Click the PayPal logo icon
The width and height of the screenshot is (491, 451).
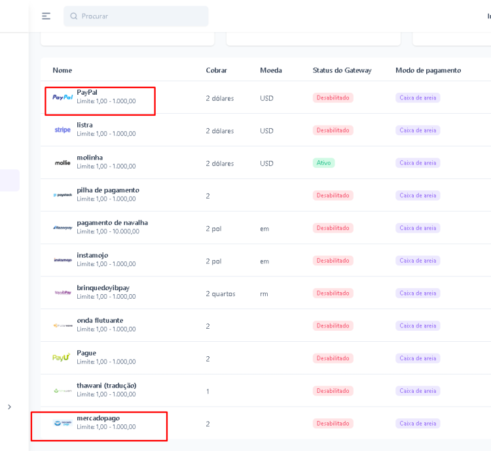click(x=63, y=97)
